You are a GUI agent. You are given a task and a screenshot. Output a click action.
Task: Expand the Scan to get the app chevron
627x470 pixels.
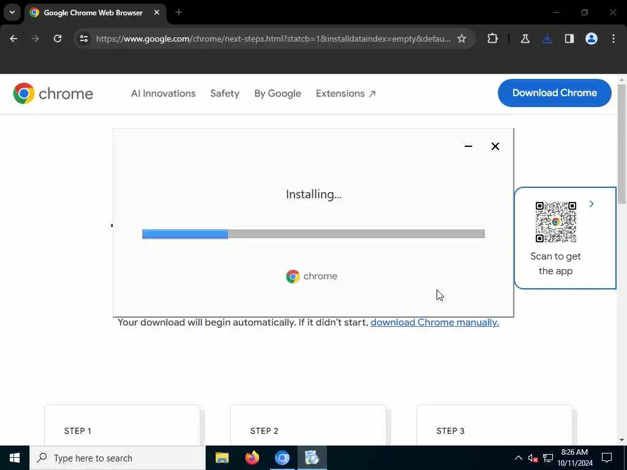(591, 204)
